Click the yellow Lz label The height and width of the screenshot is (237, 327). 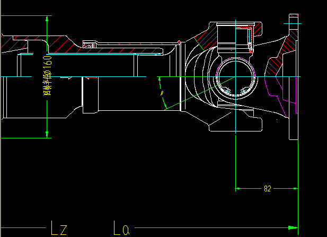tap(58, 229)
